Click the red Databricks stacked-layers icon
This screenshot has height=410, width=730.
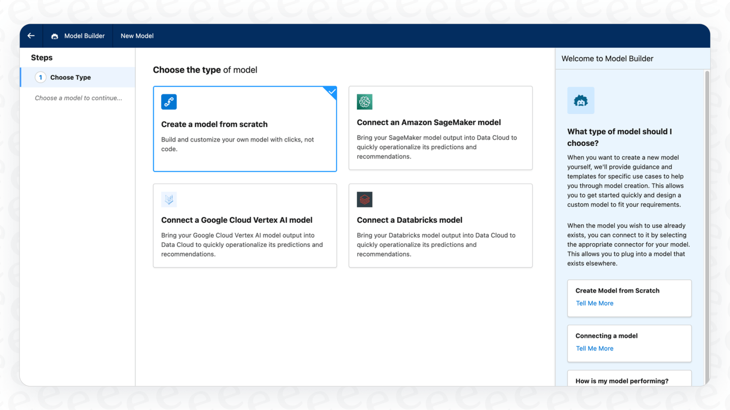click(365, 200)
